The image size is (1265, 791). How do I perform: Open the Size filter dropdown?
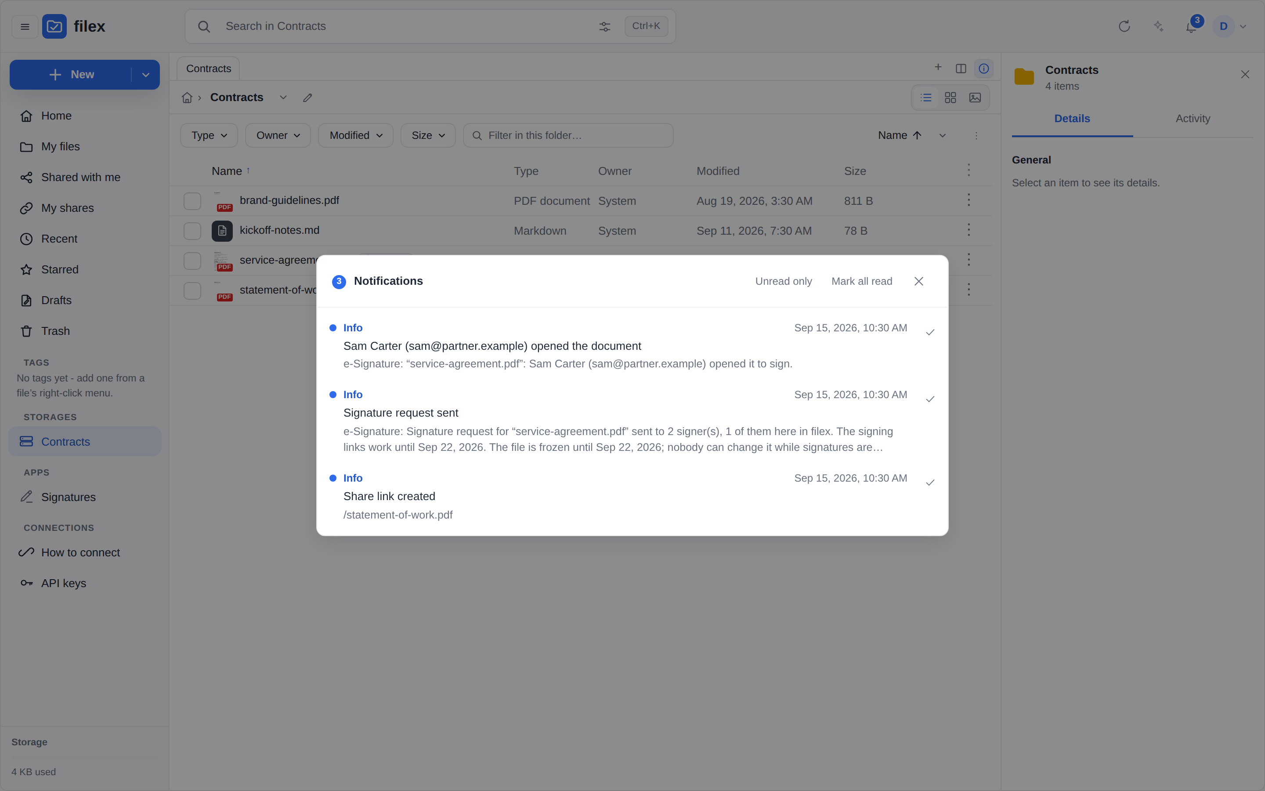428,135
